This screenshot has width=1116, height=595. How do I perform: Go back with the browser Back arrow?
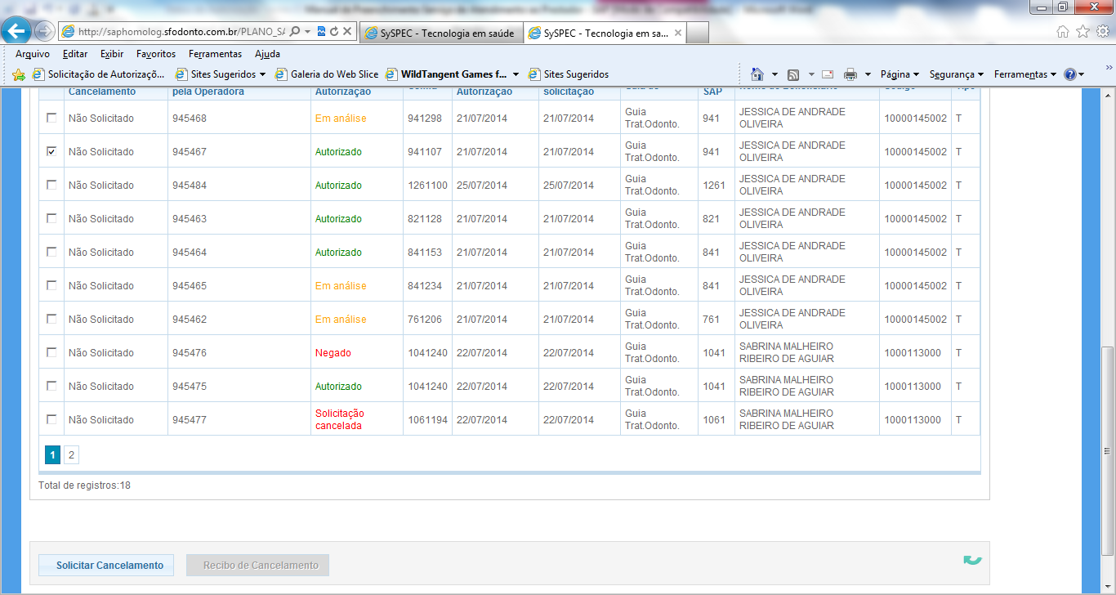pyautogui.click(x=16, y=32)
